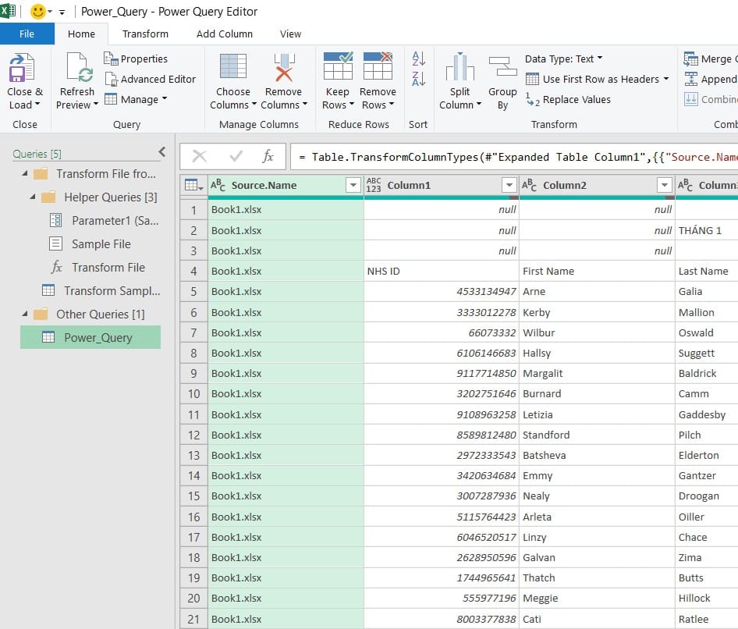Click the fx formula icon in formula bar
Image resolution: width=738 pixels, height=629 pixels.
coord(268,156)
